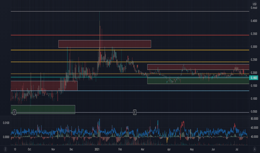Screen dimensions: 260x153
Task: Click the Z timezone button
Action: pos(5,149)
